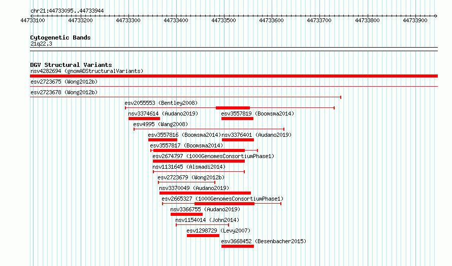Click ruler position 44733900
The height and width of the screenshot is (266, 452).
point(415,20)
